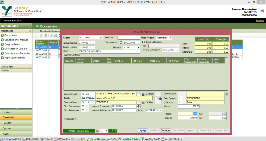The width and height of the screenshot is (266, 141).
Task: Open the D/H (+/-) dropdown
Action: tap(184, 102)
